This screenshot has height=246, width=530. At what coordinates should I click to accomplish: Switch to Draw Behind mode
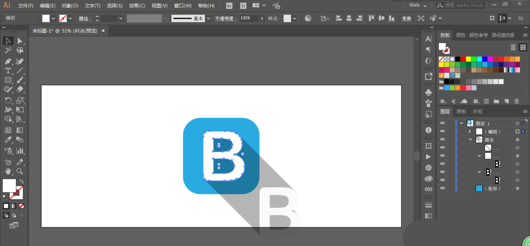click(x=14, y=215)
